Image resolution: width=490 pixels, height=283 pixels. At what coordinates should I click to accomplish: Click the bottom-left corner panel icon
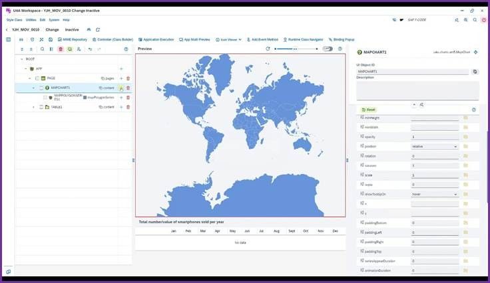click(9, 272)
